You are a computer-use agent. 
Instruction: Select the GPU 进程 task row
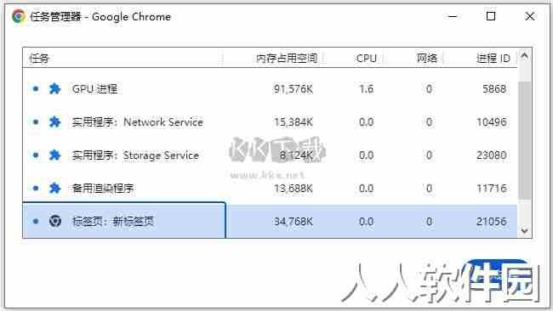(270, 88)
